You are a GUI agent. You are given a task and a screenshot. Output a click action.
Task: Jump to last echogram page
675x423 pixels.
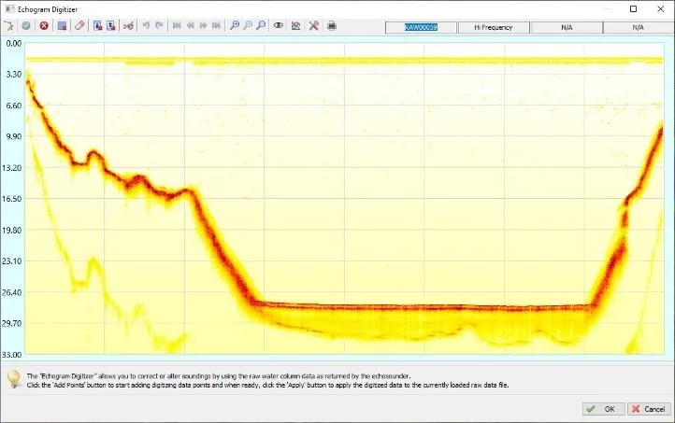click(217, 26)
